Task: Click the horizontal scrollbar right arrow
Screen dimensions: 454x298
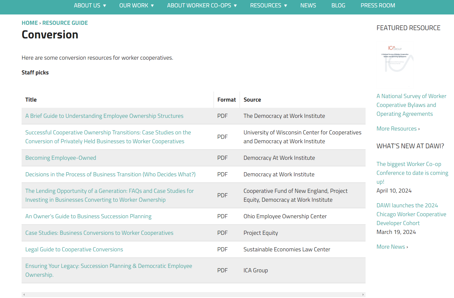Action: click(x=363, y=294)
